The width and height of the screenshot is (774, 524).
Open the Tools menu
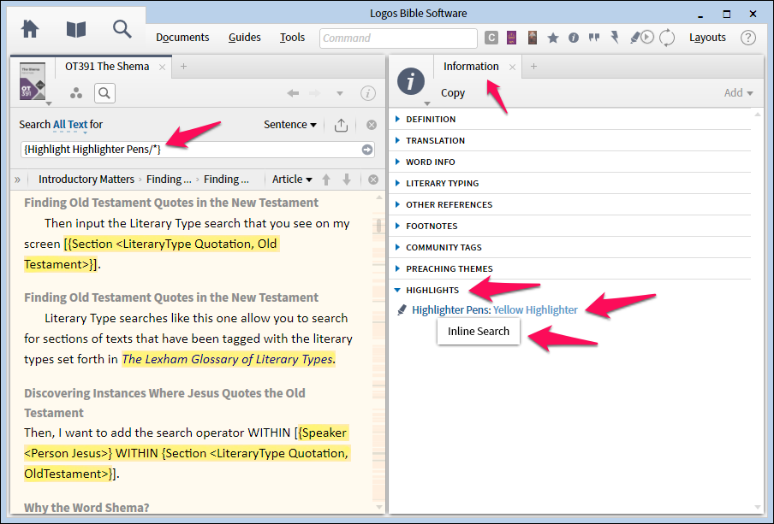pyautogui.click(x=292, y=38)
